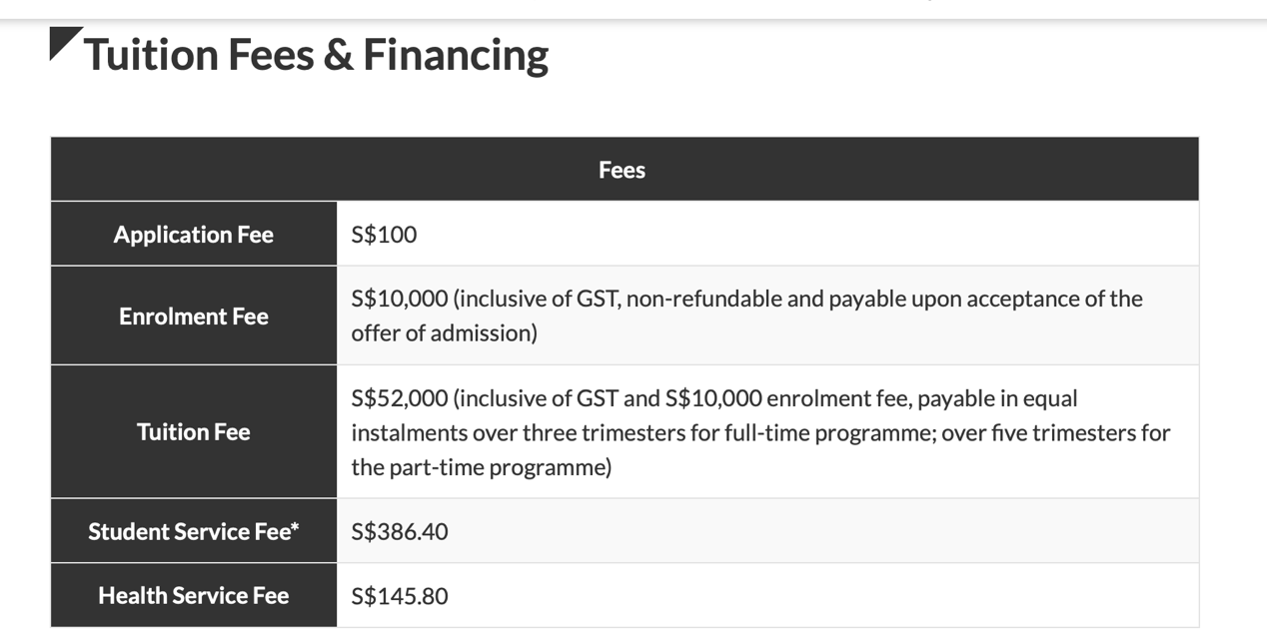Select the Health Service Fee label
The image size is (1267, 629).
[x=194, y=596]
